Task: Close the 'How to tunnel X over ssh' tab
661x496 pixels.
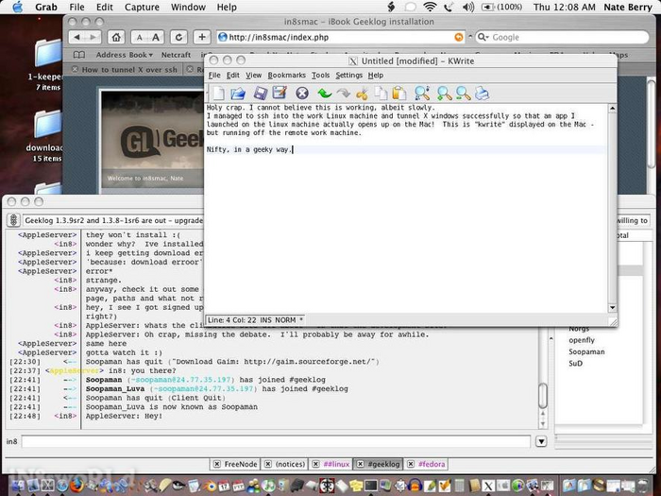Action: [75, 69]
